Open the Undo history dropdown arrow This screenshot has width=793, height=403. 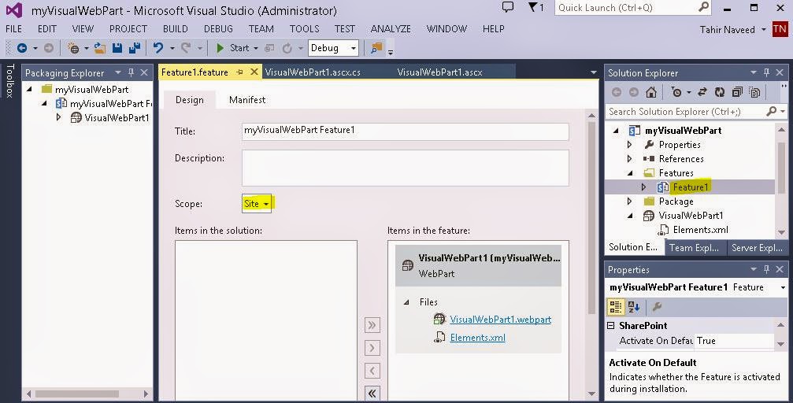point(172,49)
